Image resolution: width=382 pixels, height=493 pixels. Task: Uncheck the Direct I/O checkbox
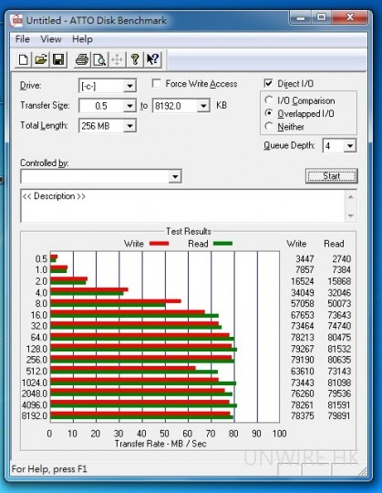(268, 83)
